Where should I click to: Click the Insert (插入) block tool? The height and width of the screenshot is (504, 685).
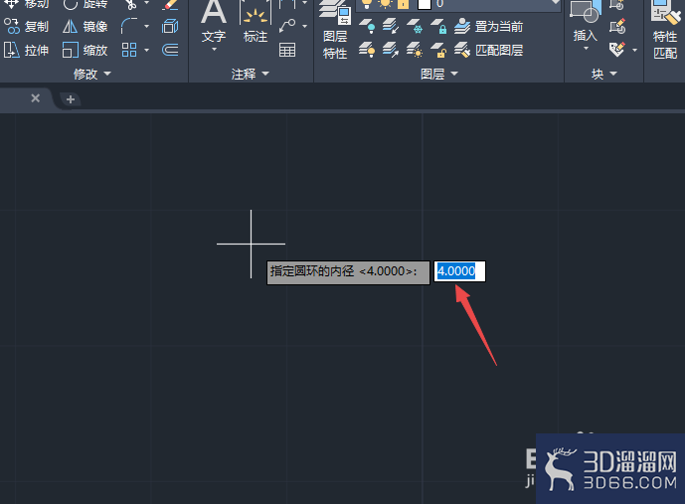coord(586,21)
